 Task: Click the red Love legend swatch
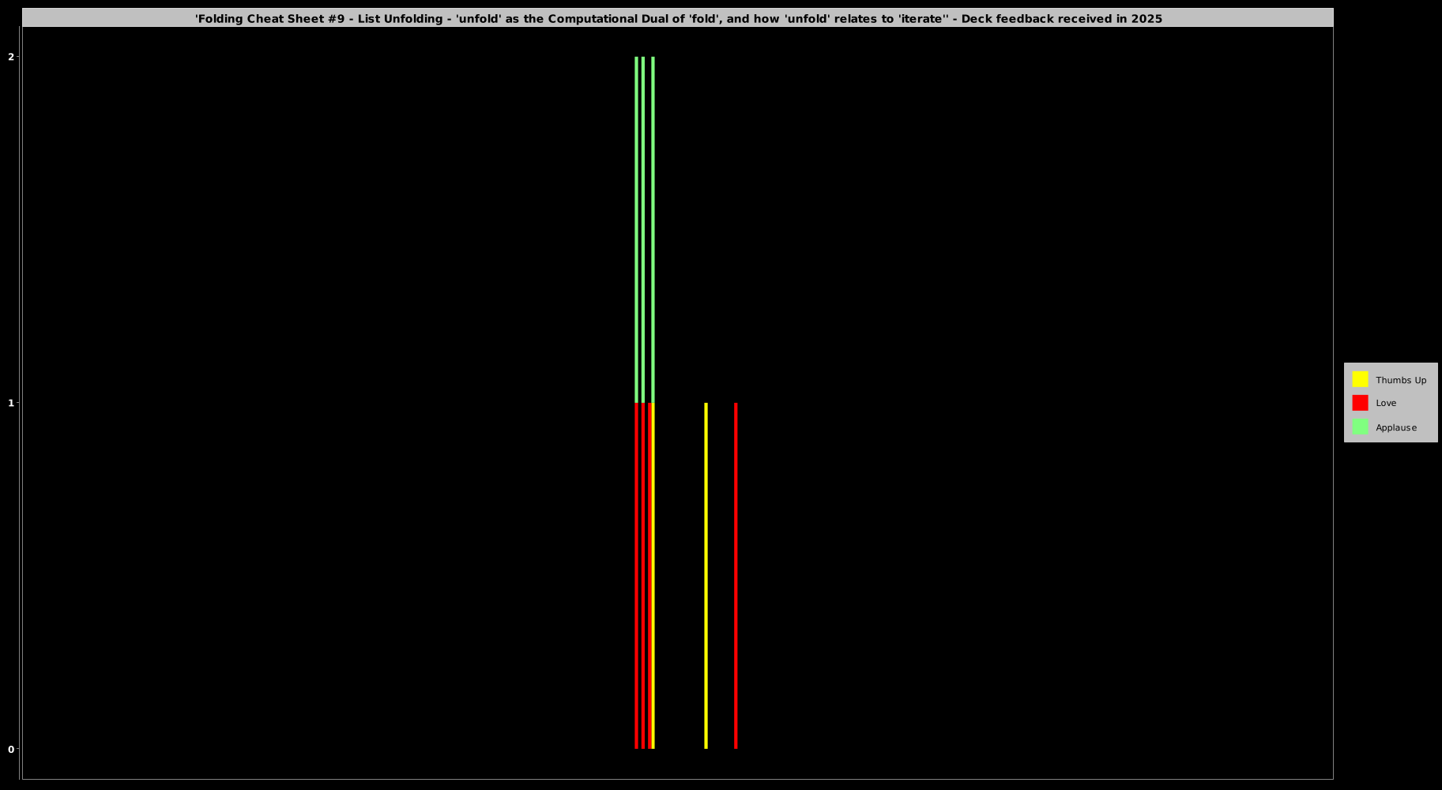pos(1360,403)
